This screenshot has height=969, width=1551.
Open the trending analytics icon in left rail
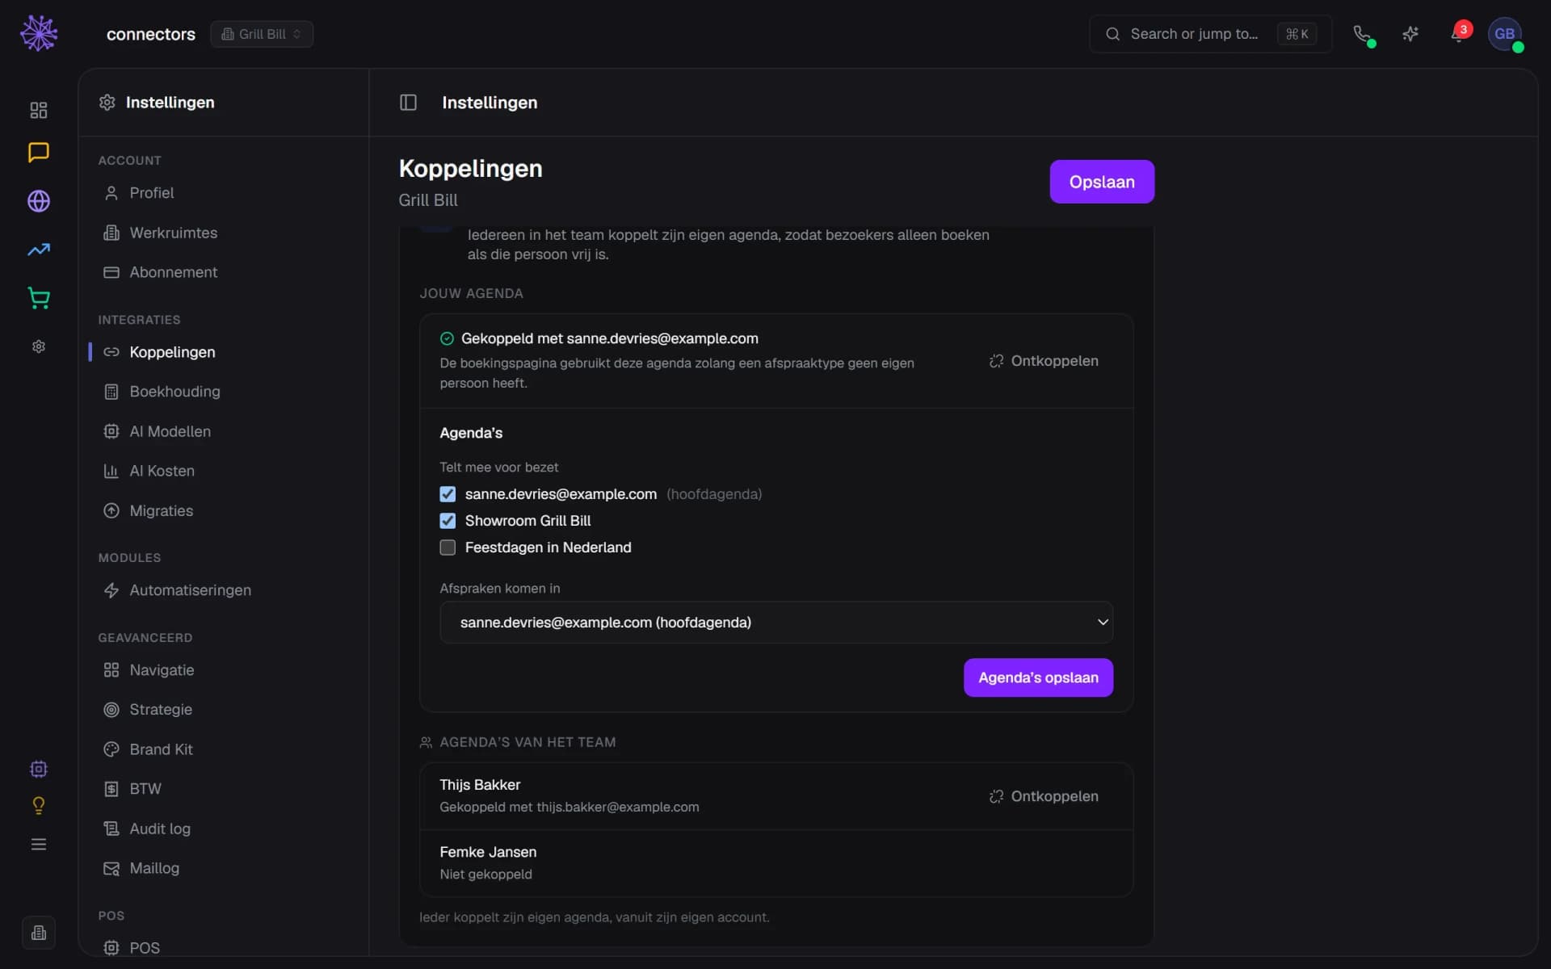39,250
